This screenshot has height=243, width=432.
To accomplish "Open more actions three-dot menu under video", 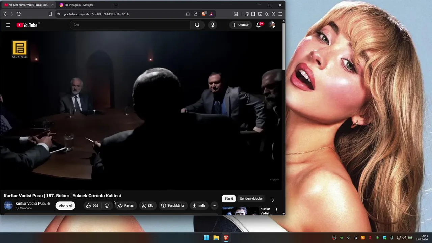I will (x=214, y=206).
